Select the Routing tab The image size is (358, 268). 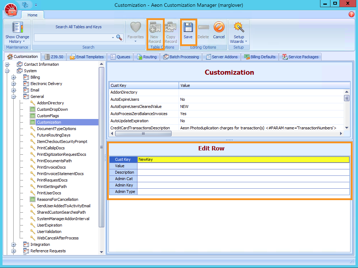147,56
